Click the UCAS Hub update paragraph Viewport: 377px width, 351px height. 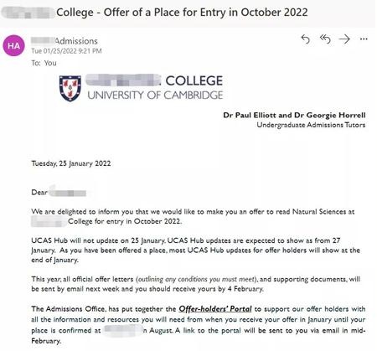pos(195,250)
